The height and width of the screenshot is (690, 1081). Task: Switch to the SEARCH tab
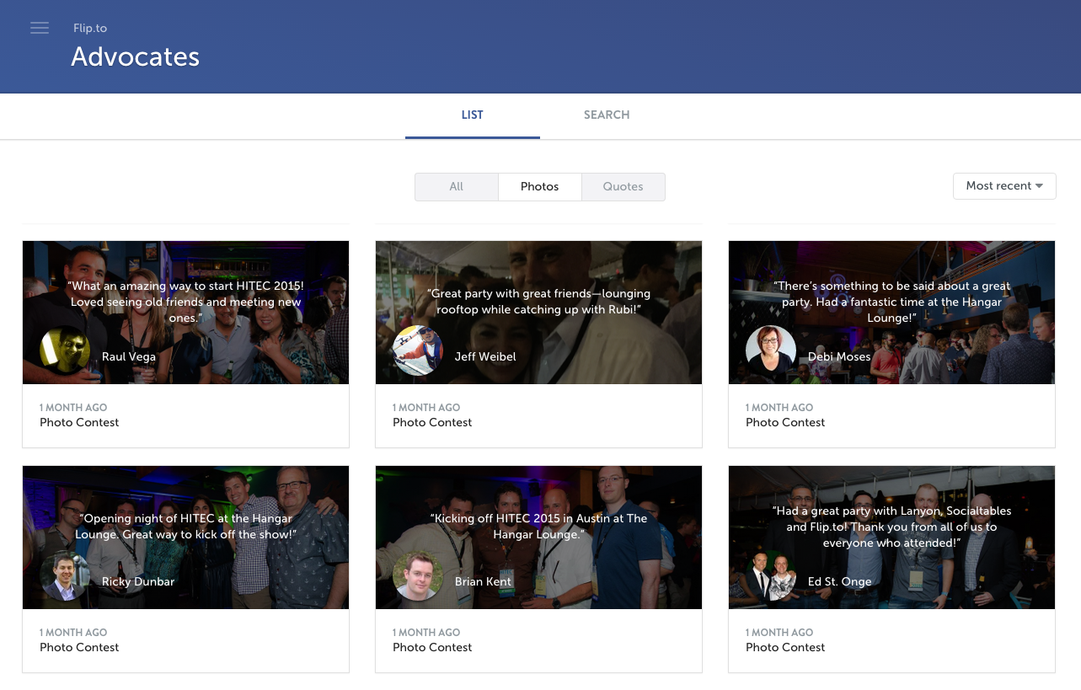pyautogui.click(x=607, y=115)
